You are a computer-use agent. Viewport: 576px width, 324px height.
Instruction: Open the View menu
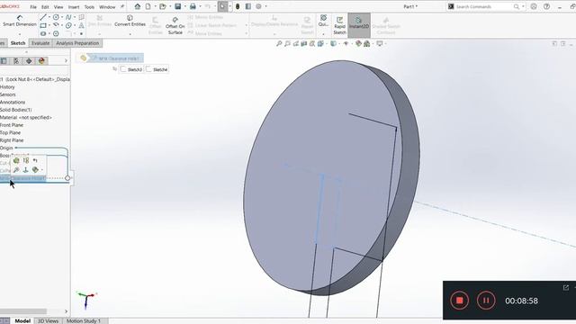coord(58,6)
